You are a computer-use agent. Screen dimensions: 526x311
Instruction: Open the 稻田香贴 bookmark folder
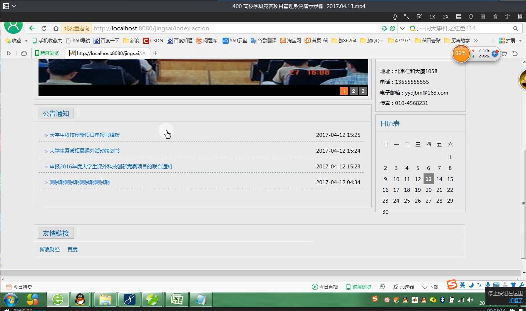click(x=428, y=40)
